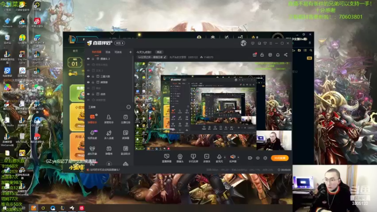Click the orange 关闭直播 button

pyautogui.click(x=279, y=158)
